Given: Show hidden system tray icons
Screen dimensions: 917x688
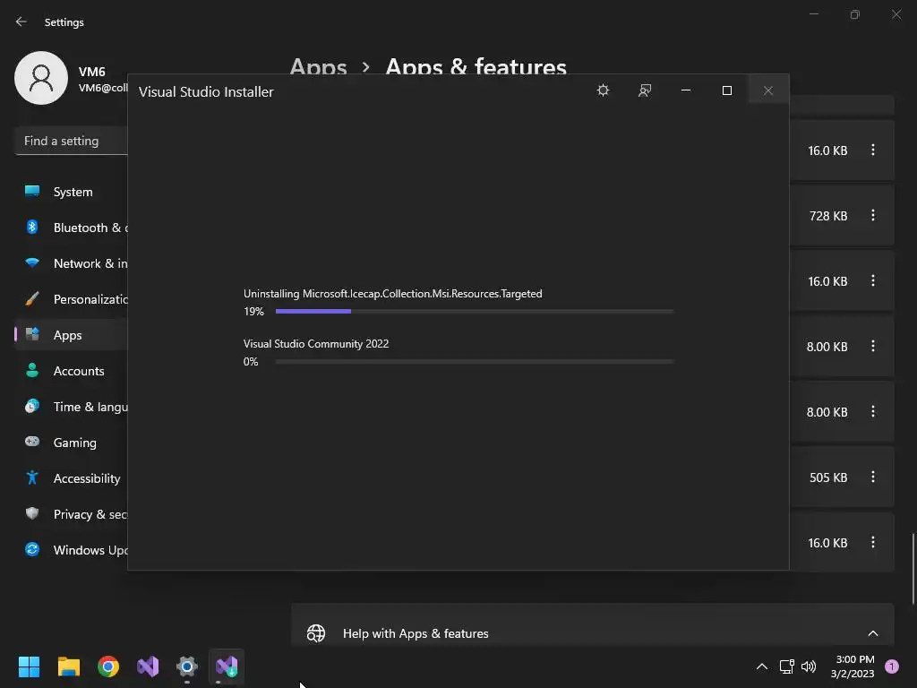Looking at the screenshot, I should tap(761, 666).
